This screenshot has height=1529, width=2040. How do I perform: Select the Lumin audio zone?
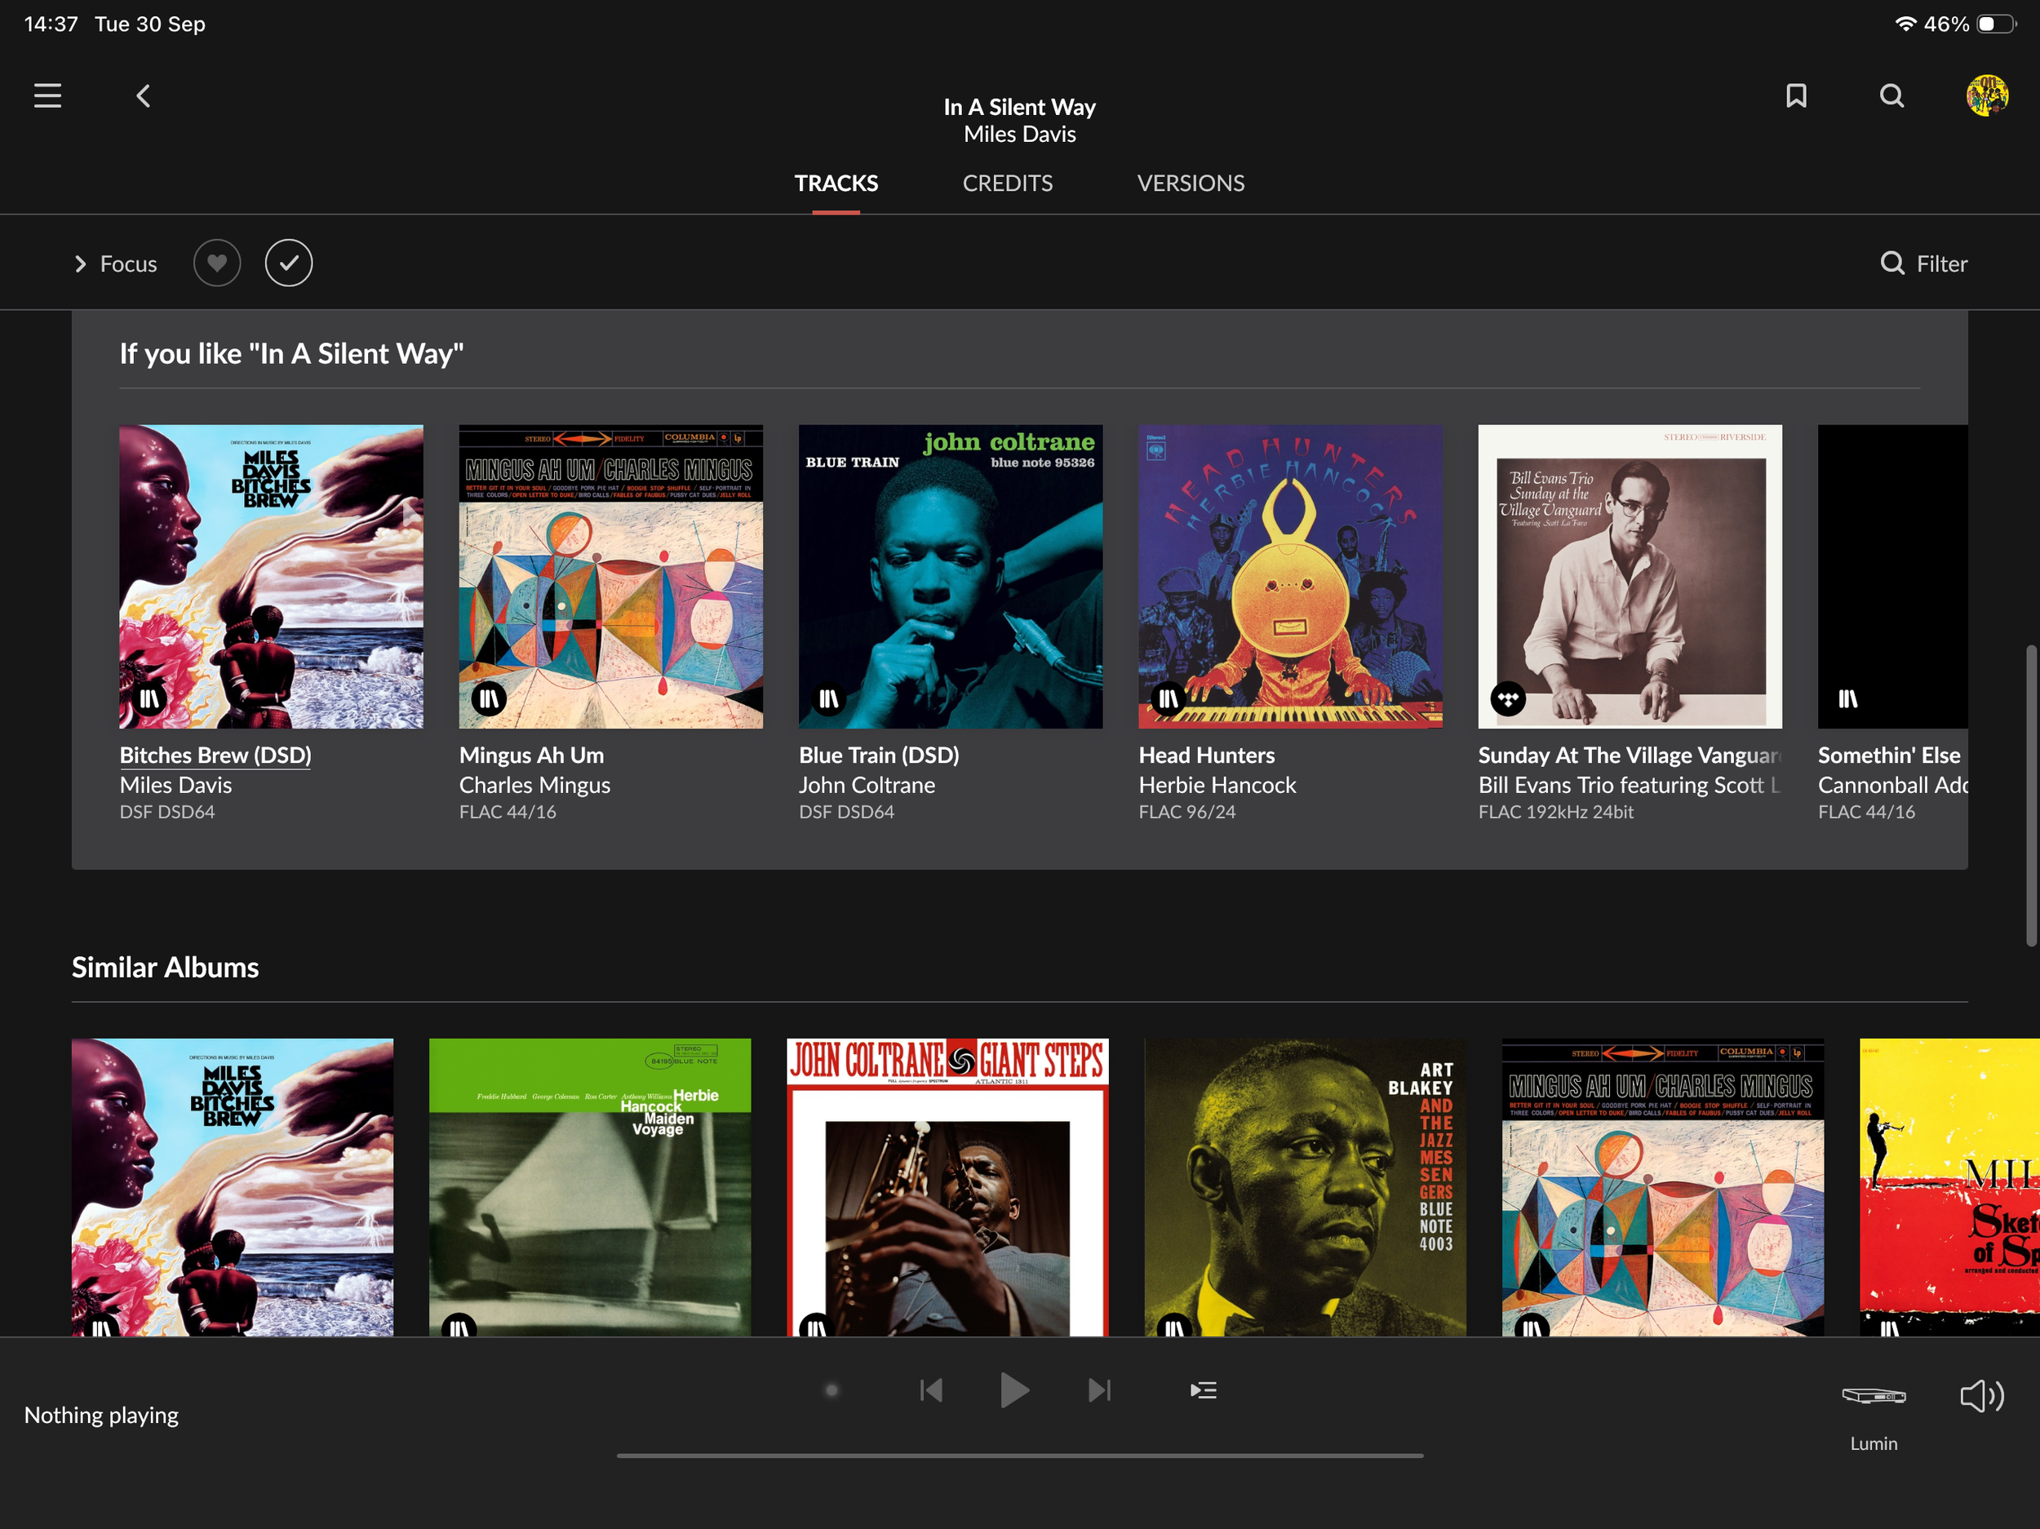click(x=1873, y=1396)
